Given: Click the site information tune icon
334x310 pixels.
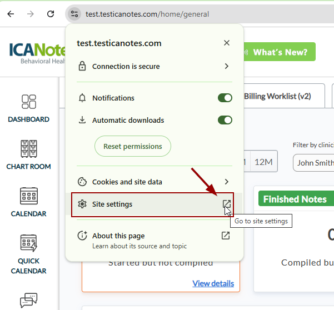Looking at the screenshot, I should 74,14.
